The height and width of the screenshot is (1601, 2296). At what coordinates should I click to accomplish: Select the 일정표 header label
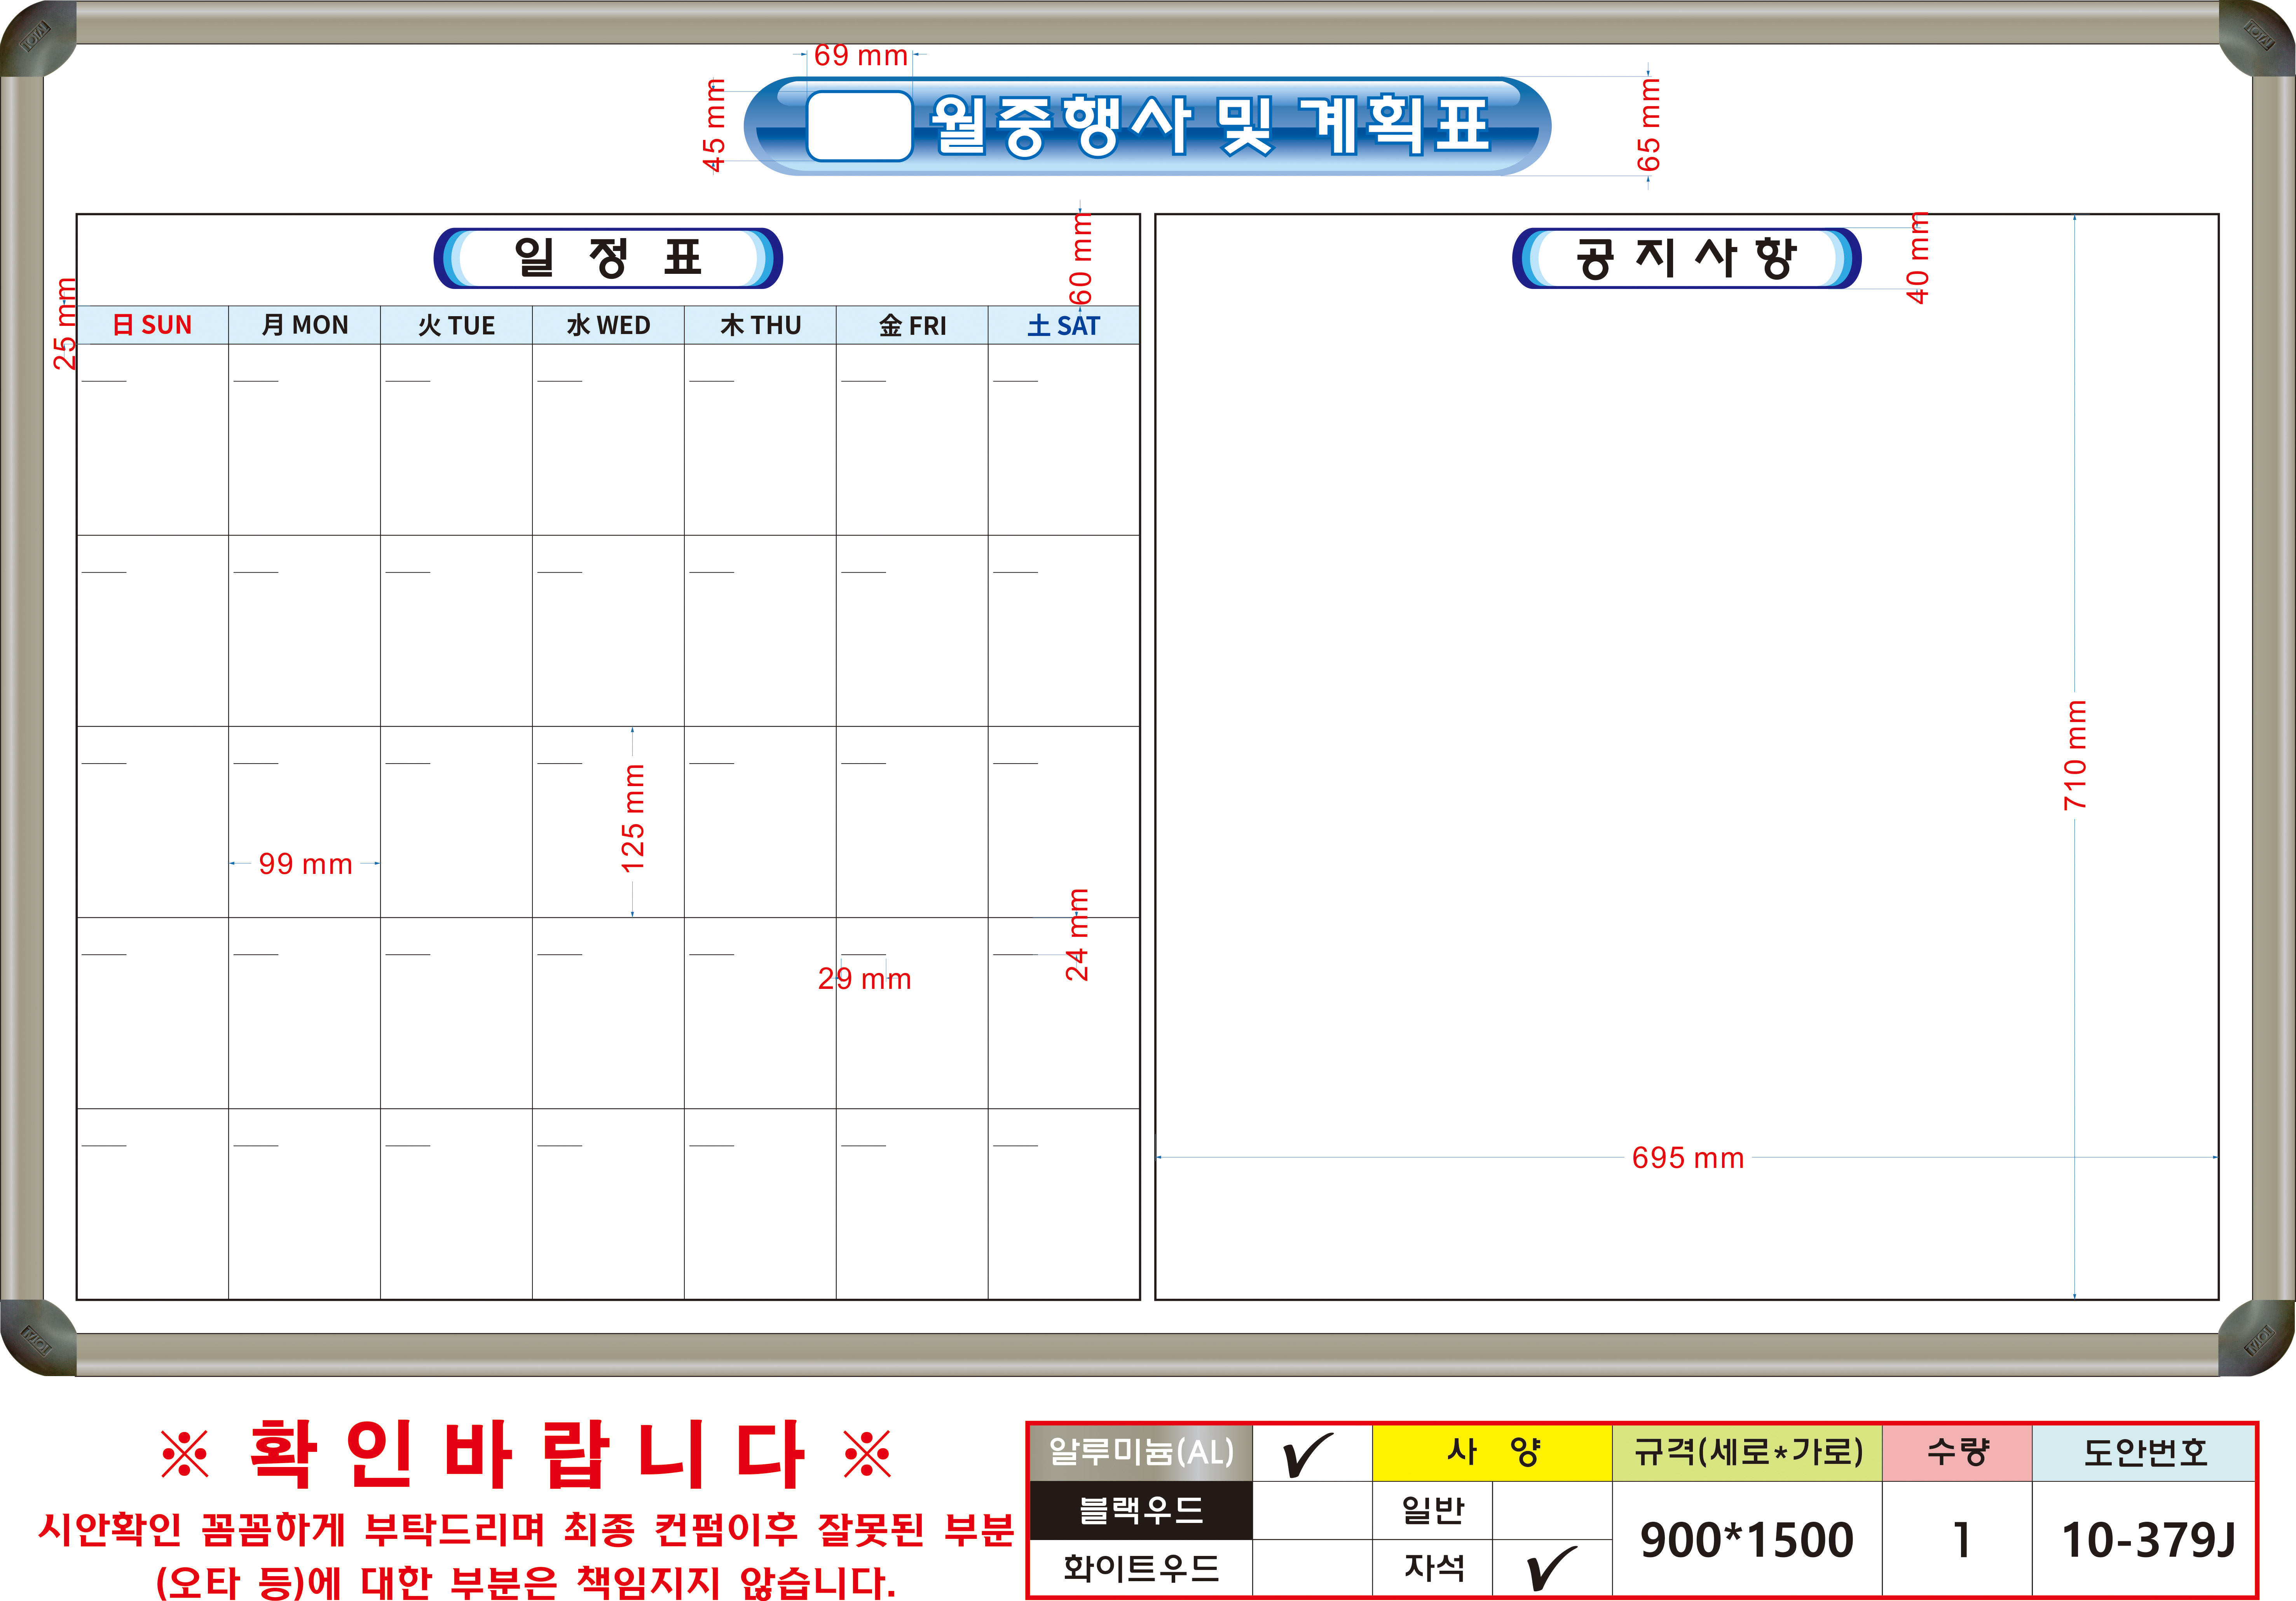(608, 258)
